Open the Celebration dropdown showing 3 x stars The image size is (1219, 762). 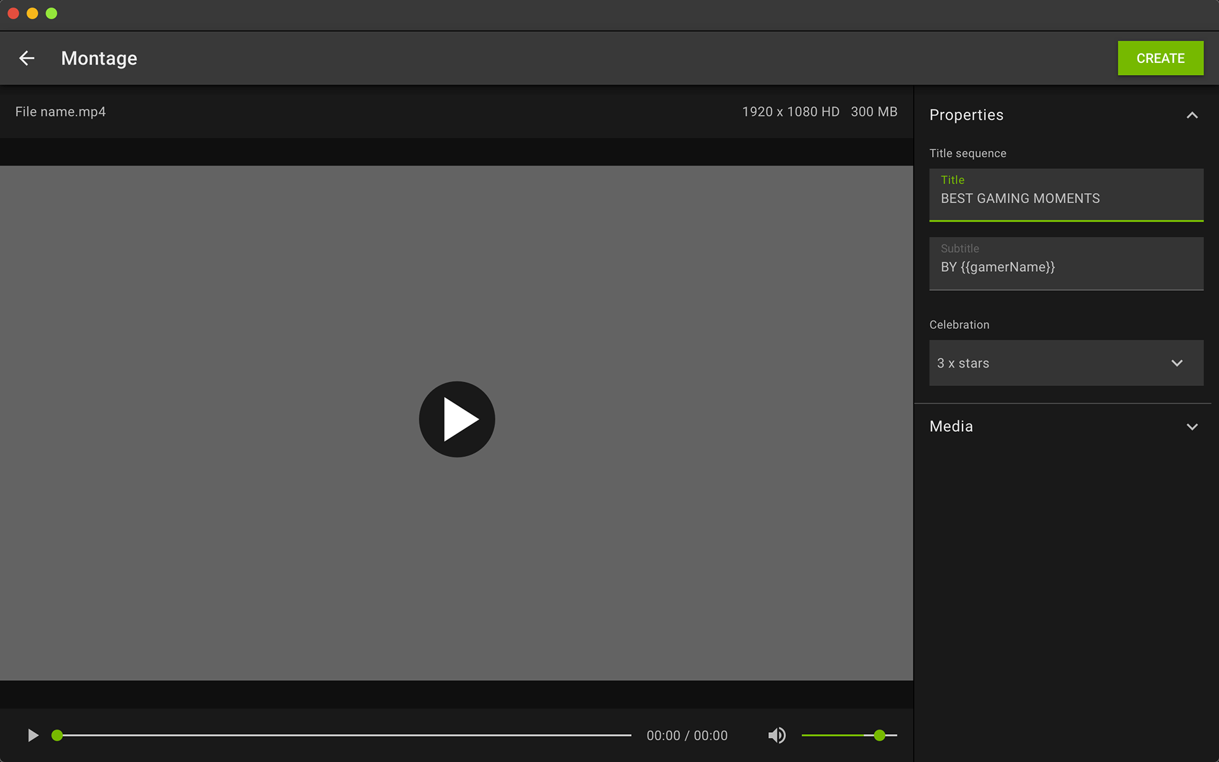[1066, 363]
